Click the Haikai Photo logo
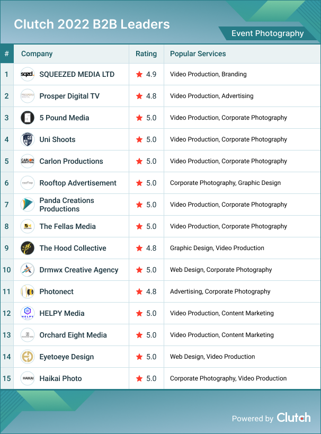This screenshot has width=321, height=434. click(x=28, y=378)
